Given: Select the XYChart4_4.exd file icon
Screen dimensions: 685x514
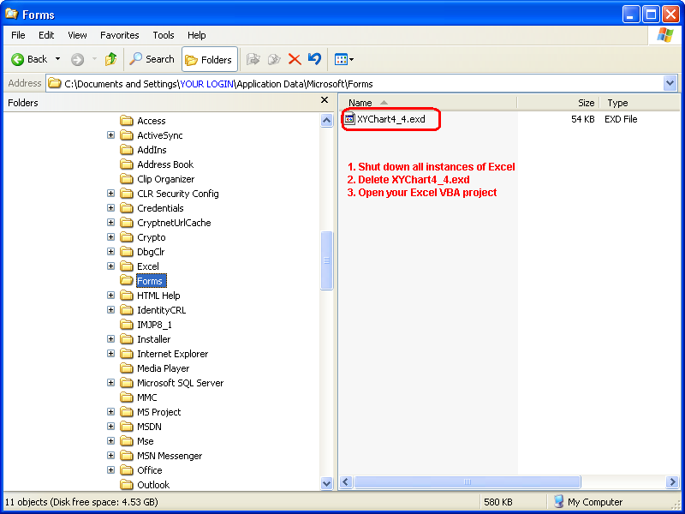Looking at the screenshot, I should click(349, 119).
